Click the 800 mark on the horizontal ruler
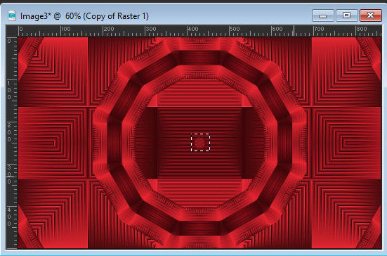Image resolution: width=387 pixels, height=256 pixels. pyautogui.click(x=361, y=29)
